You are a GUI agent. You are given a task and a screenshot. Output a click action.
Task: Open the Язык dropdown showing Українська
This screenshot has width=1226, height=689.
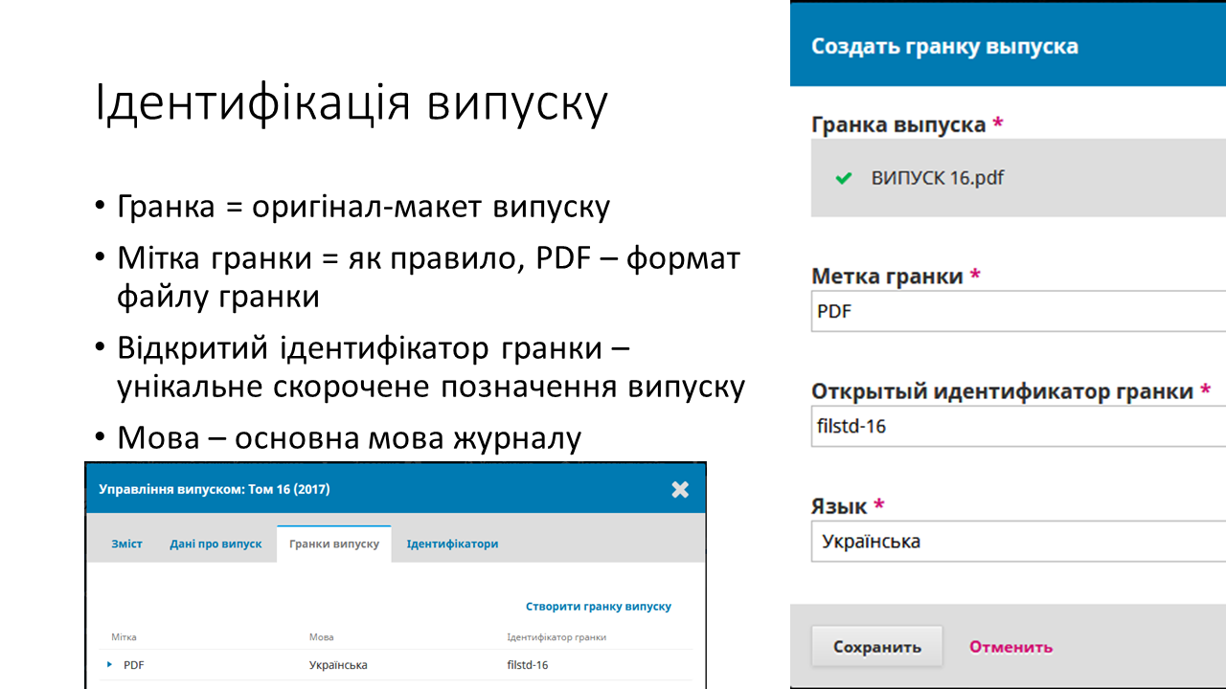[x=1017, y=542]
